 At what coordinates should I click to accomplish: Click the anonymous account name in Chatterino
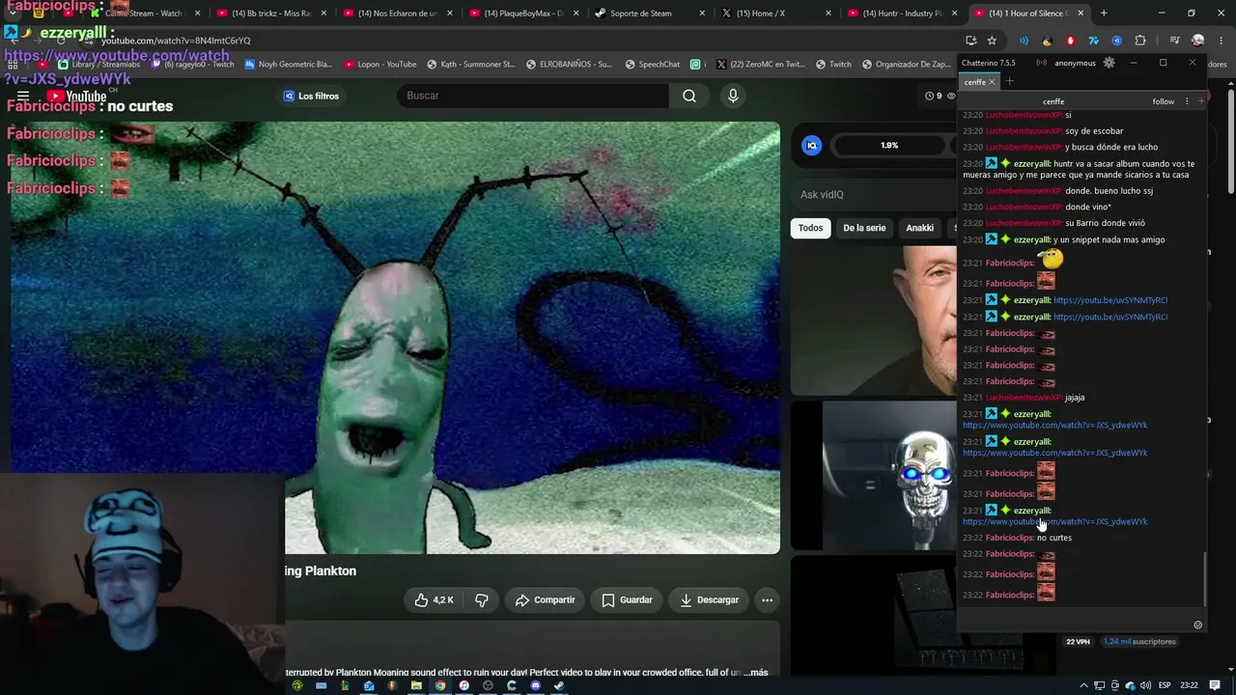pyautogui.click(x=1075, y=63)
